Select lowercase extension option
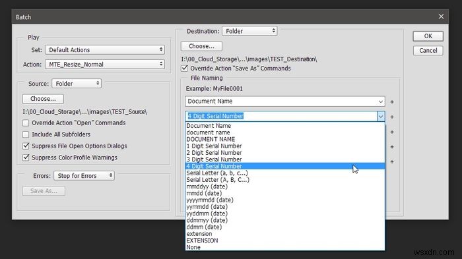462x259 pixels. pyautogui.click(x=285, y=234)
